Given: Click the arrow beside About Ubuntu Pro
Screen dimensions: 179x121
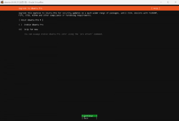Looking at the screenshot, I should 40,20.
